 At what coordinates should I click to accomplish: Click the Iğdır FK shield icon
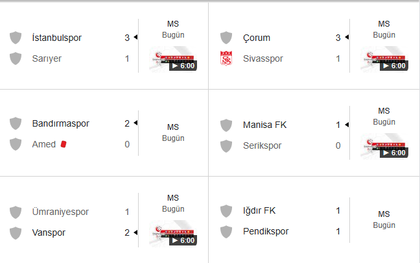point(226,210)
